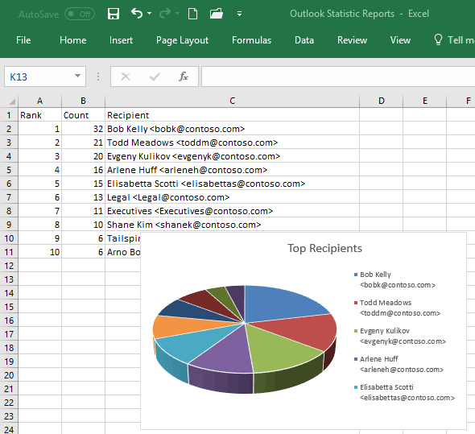
Task: Select column E header
Action: (x=425, y=101)
